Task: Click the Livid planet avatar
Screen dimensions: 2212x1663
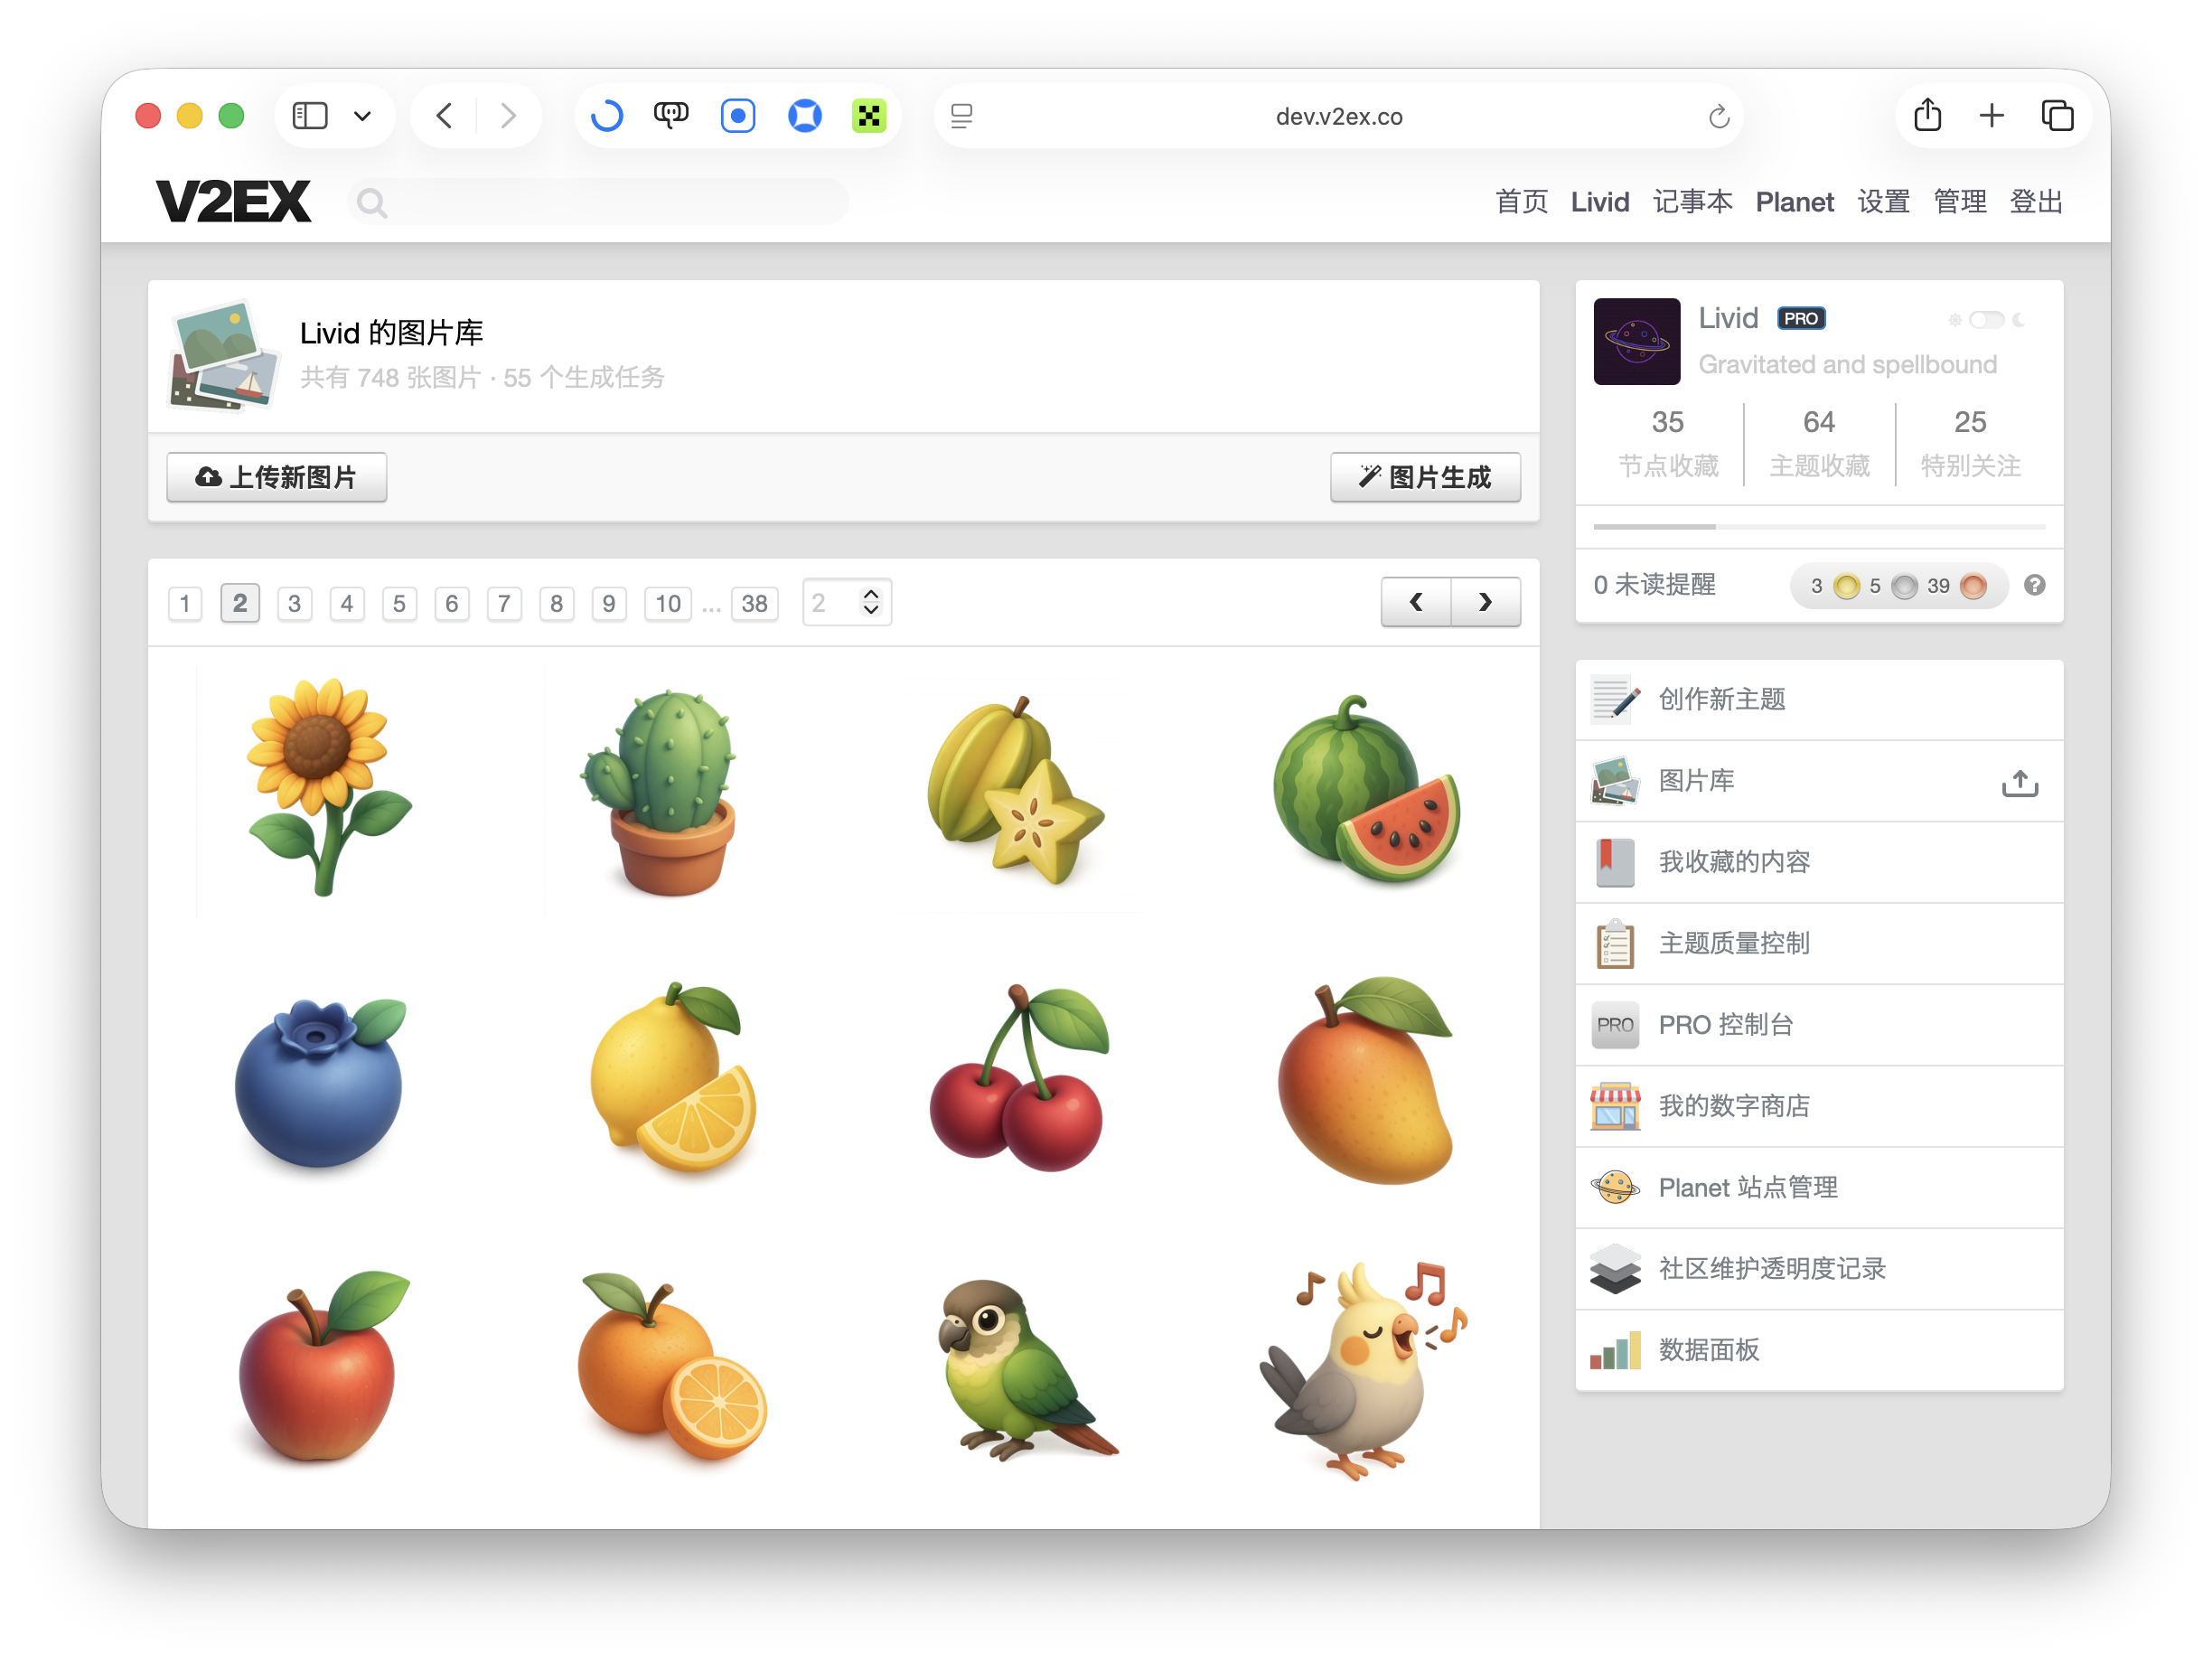Action: 1636,341
